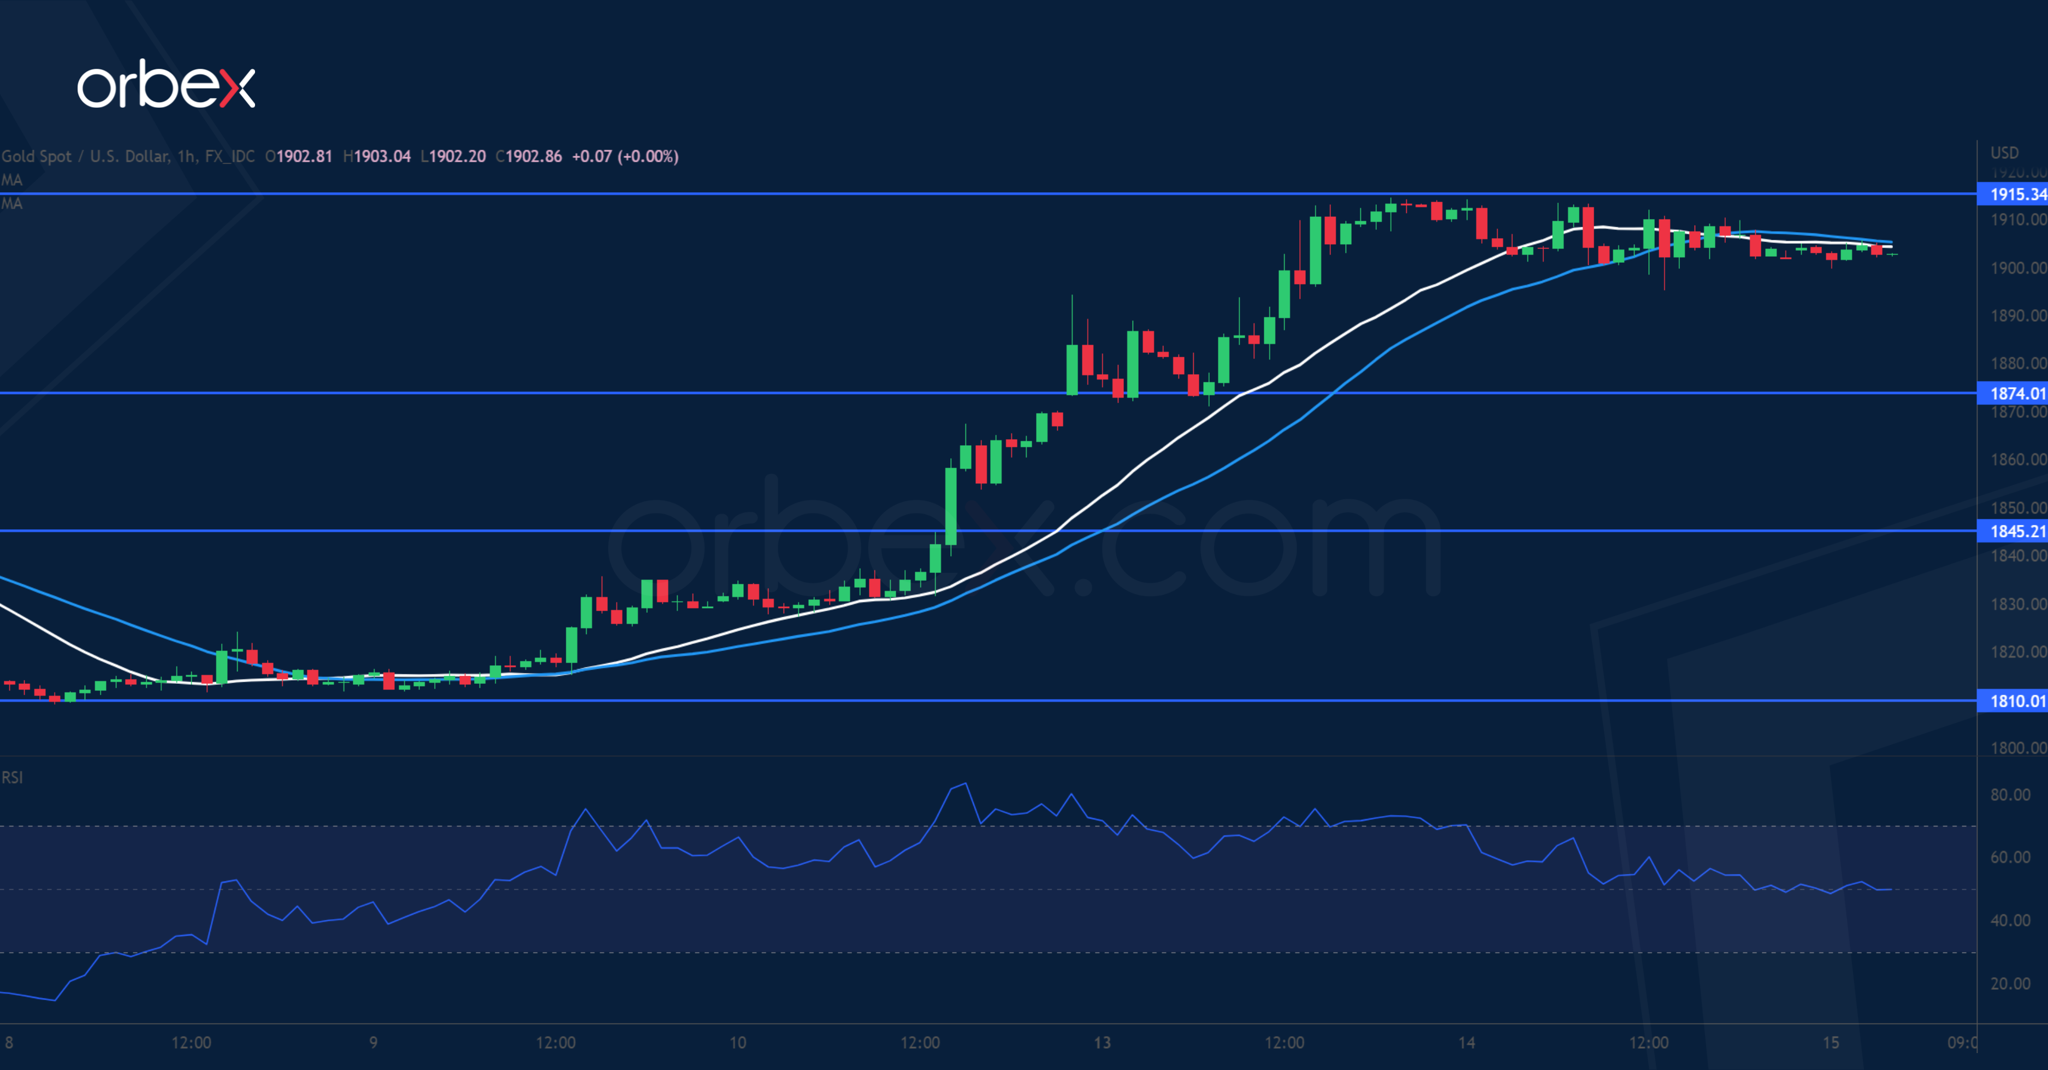2048x1070 pixels.
Task: Click the Orbex logo
Action: (165, 85)
